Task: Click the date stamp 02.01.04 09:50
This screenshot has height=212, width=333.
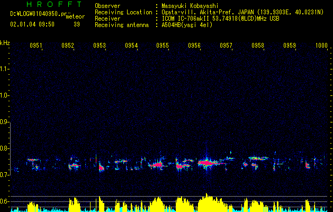Action: (32, 24)
